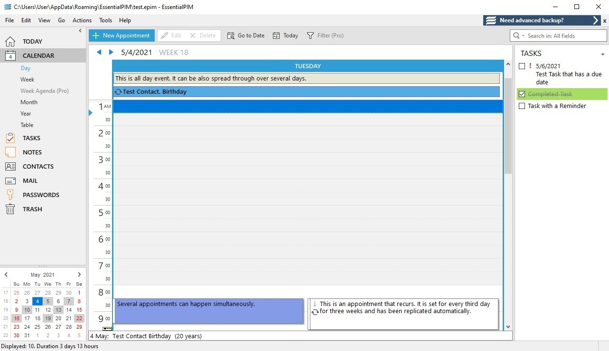Select the all day event entry
The height and width of the screenshot is (351, 609).
[x=307, y=79]
